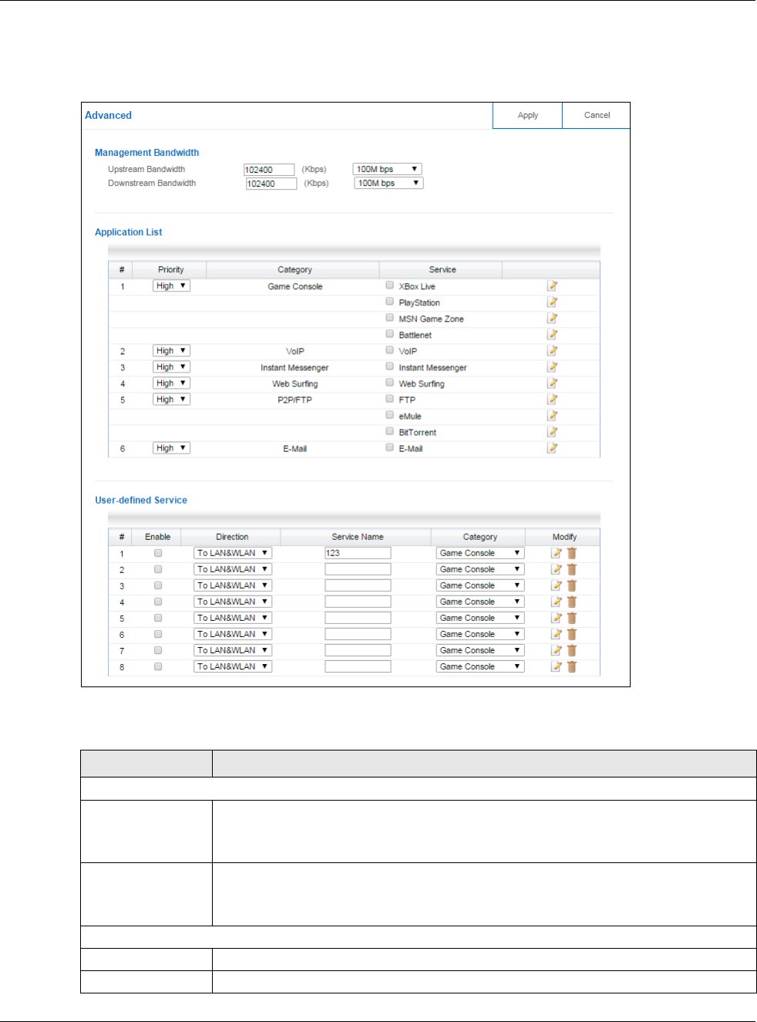Delete user-defined service row 7
Screen dimensions: 757x1022
click(572, 650)
